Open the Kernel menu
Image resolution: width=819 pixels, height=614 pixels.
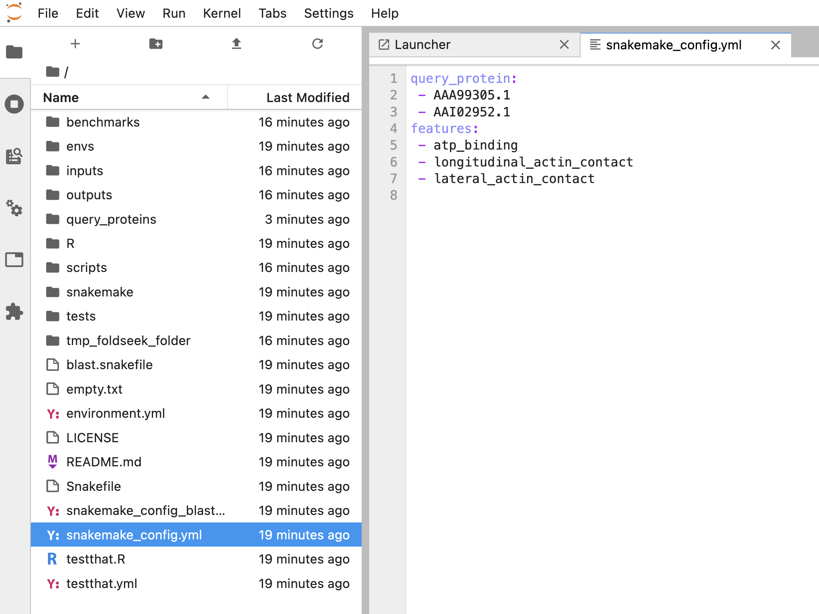tap(222, 13)
